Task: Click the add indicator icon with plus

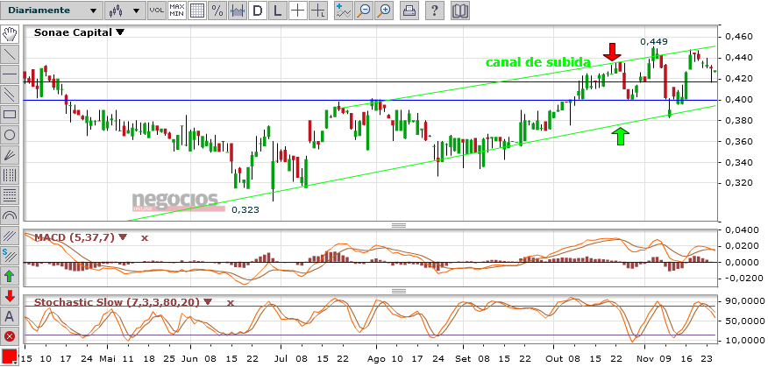Action: tap(344, 11)
